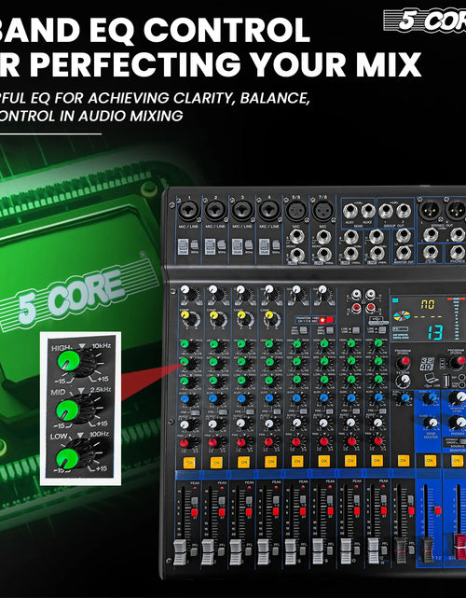Image resolution: width=466 pixels, height=598 pixels.
Task: Click the AUX2 send output jack
Action: (x=368, y=211)
